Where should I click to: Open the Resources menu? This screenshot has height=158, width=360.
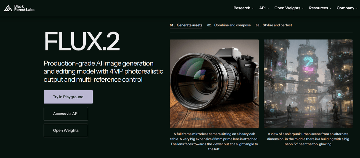point(320,8)
